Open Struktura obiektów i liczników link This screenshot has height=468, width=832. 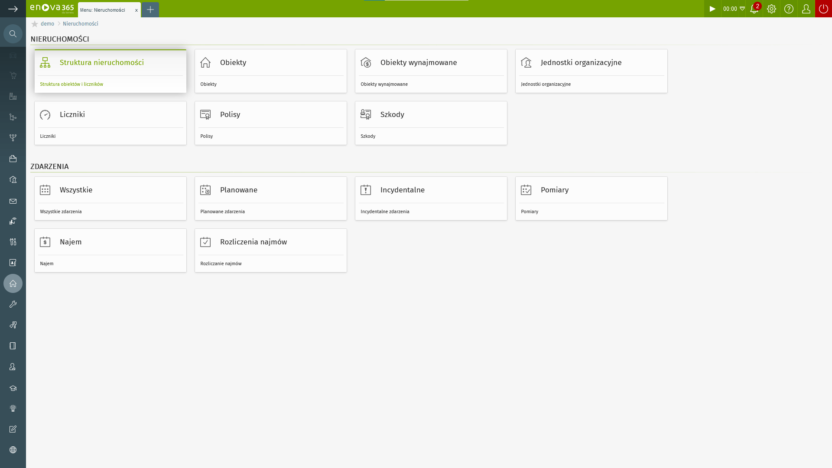coord(71,84)
